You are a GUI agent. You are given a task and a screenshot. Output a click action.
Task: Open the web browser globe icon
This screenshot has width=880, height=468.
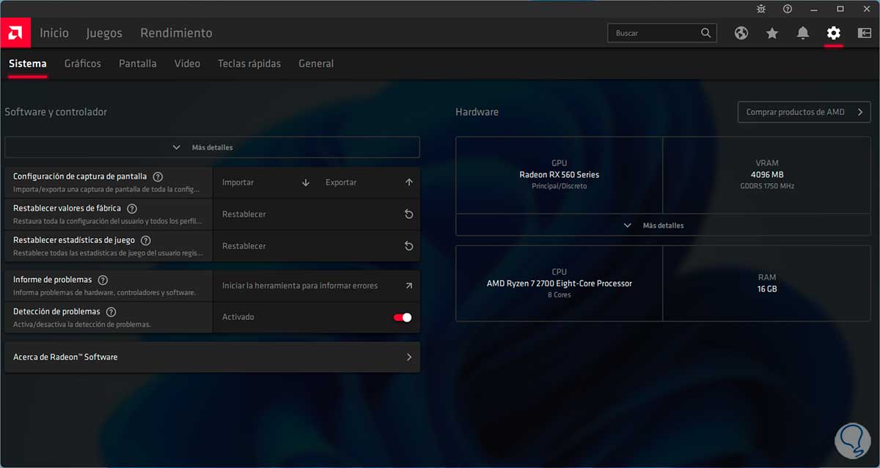[741, 33]
